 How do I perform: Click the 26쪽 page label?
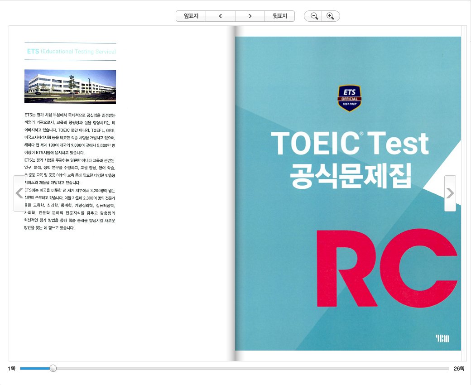click(x=459, y=369)
